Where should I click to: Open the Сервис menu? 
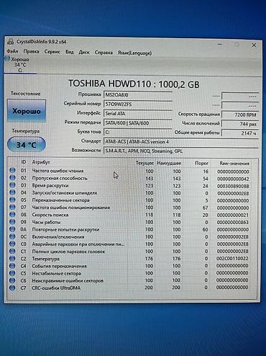[52, 52]
